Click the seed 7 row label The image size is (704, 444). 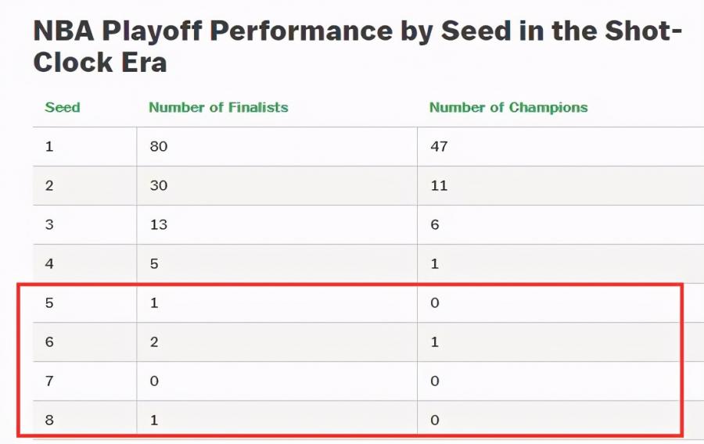tap(49, 381)
